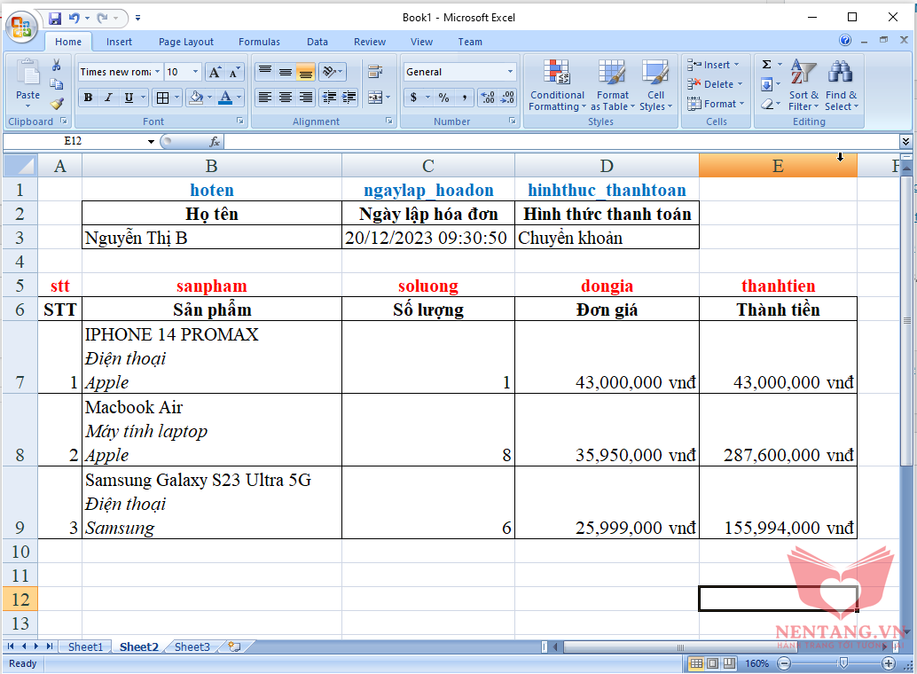The image size is (917, 674).
Task: Open the font name dropdown
Action: 158,72
